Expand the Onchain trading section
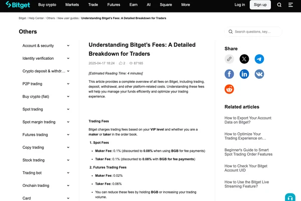Image resolution: width=301 pixels, height=201 pixels. click(46, 185)
